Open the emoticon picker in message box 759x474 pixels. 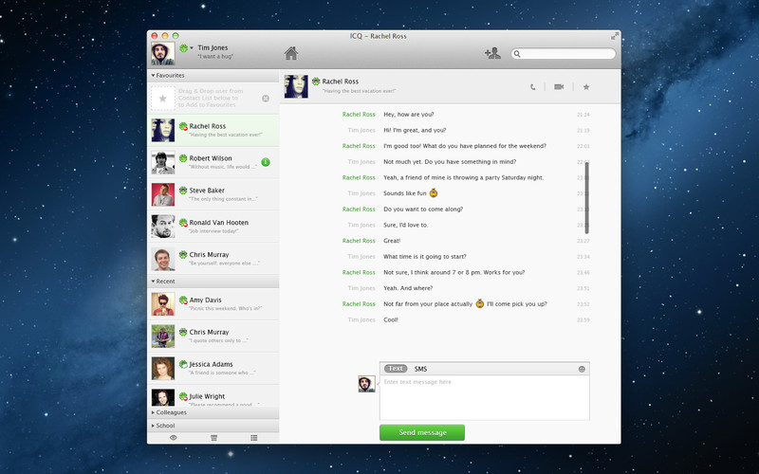pyautogui.click(x=582, y=369)
